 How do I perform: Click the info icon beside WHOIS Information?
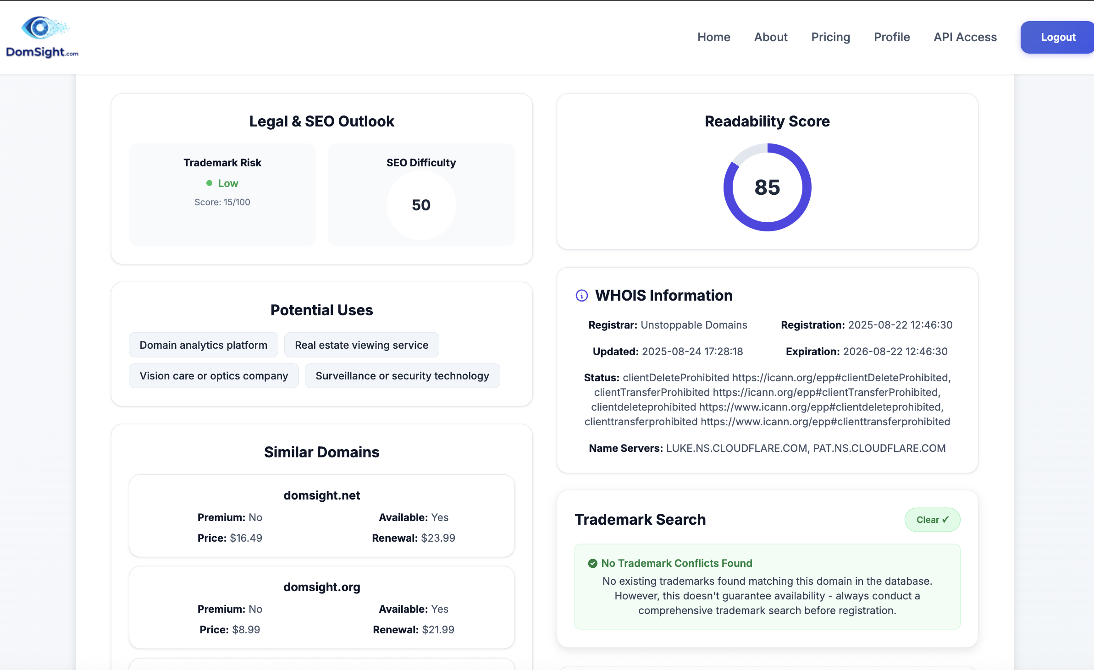click(x=581, y=295)
